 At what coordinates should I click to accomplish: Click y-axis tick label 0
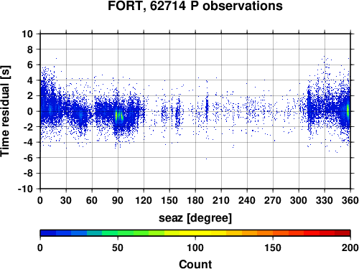[30, 111]
